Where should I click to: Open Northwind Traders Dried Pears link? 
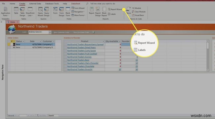click(81, 48)
